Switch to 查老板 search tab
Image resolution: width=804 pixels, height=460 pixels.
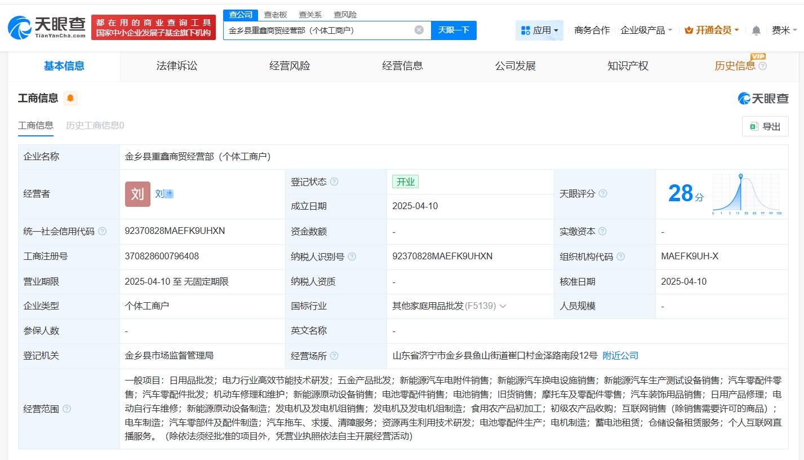(276, 15)
